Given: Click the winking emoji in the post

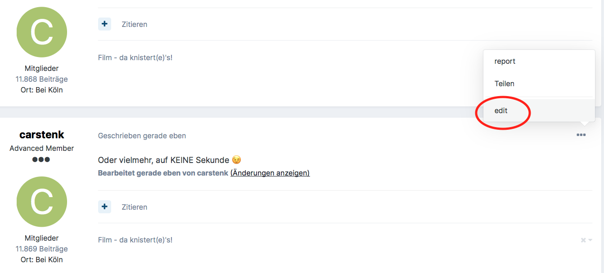Looking at the screenshot, I should point(236,160).
